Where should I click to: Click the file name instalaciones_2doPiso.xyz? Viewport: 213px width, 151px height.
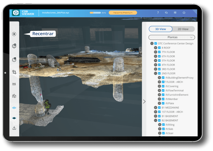point(56,13)
